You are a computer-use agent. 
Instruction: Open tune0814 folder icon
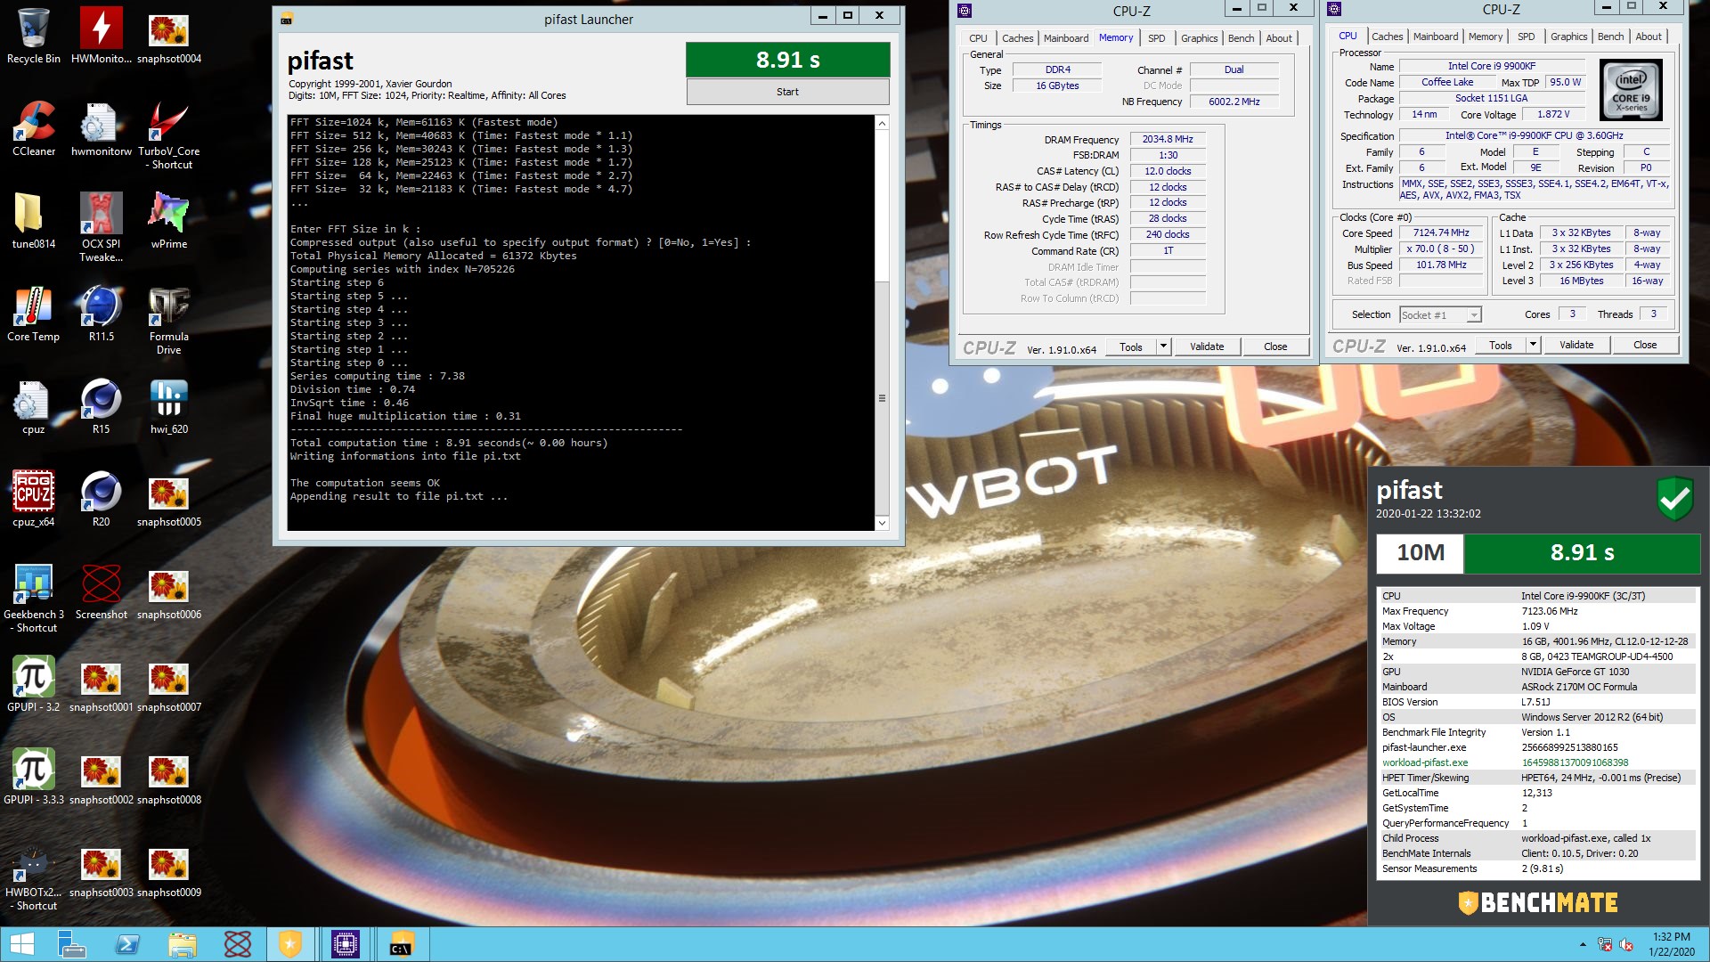[34, 221]
